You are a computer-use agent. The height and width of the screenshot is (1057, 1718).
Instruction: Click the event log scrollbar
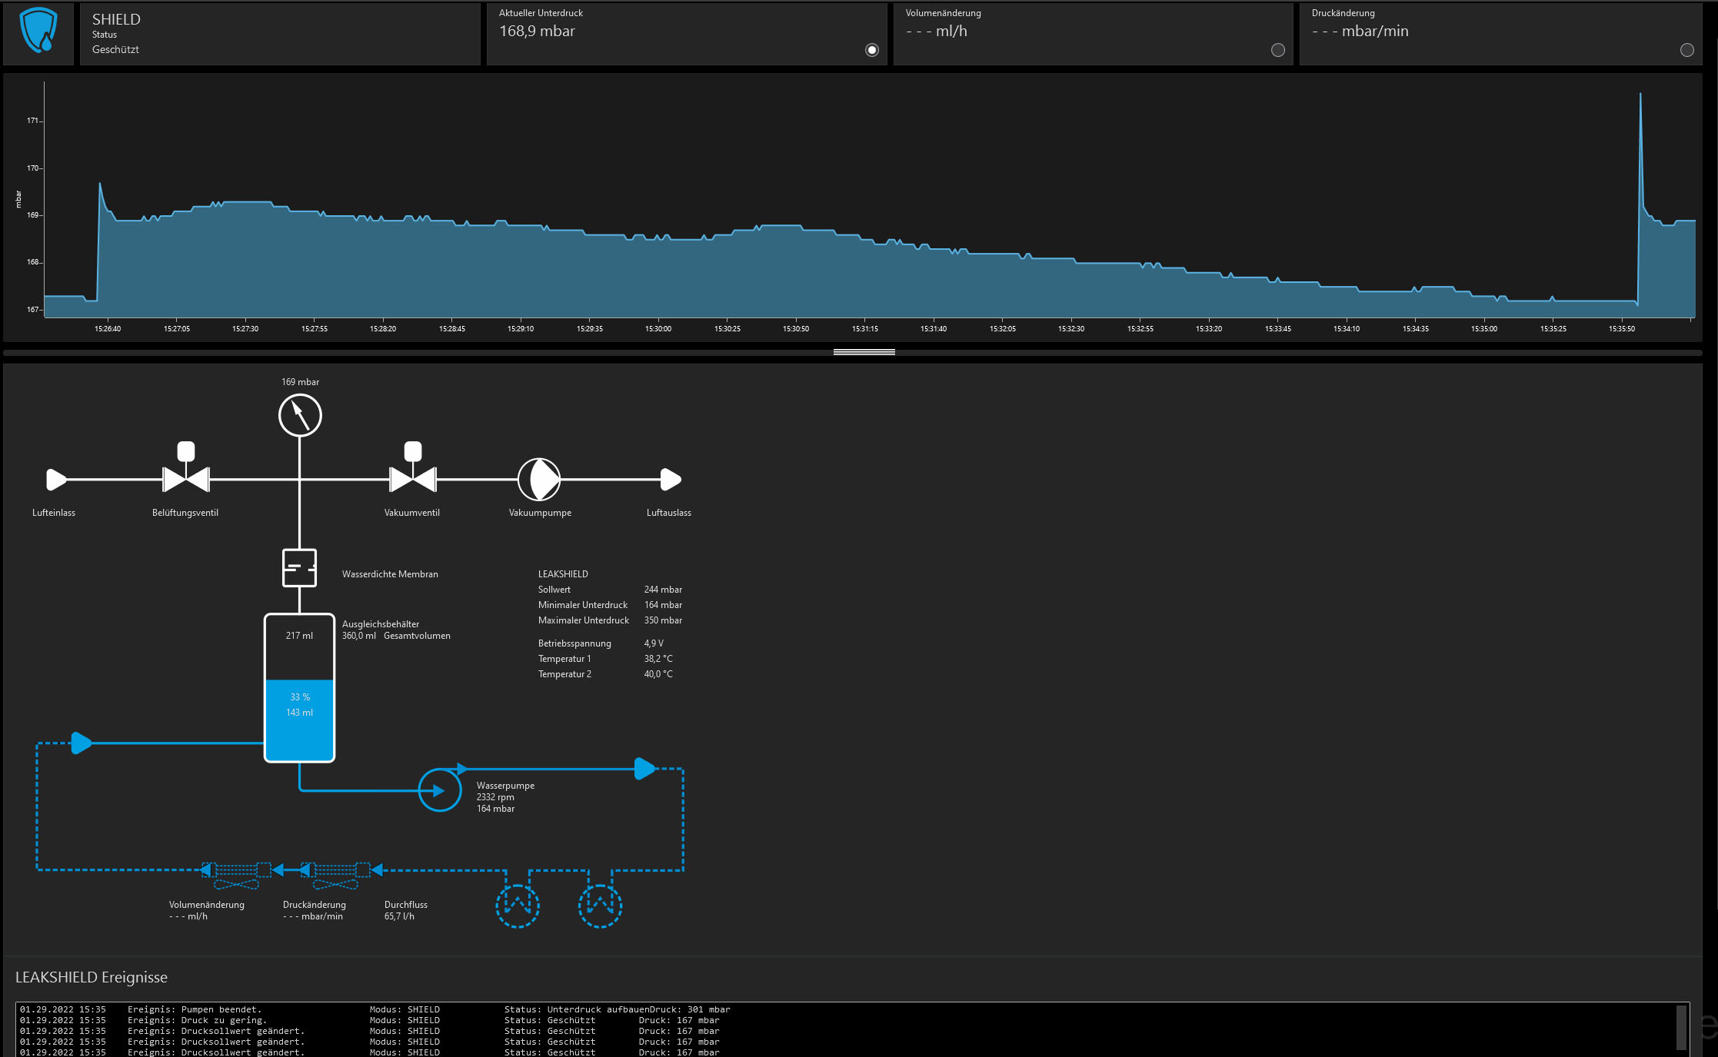click(x=1681, y=1027)
